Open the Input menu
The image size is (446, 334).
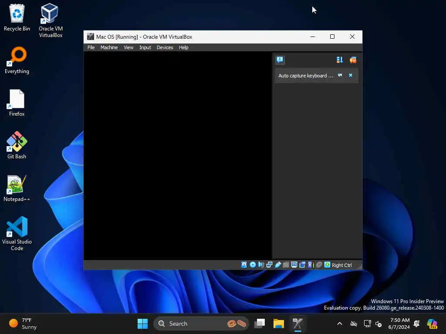click(x=145, y=47)
